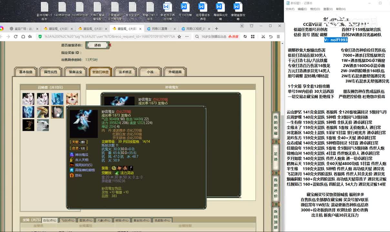Screen dimensions: 390x232
Task: Select the 熊猫(点化) mount tab
Action: pyautogui.click(x=122, y=220)
